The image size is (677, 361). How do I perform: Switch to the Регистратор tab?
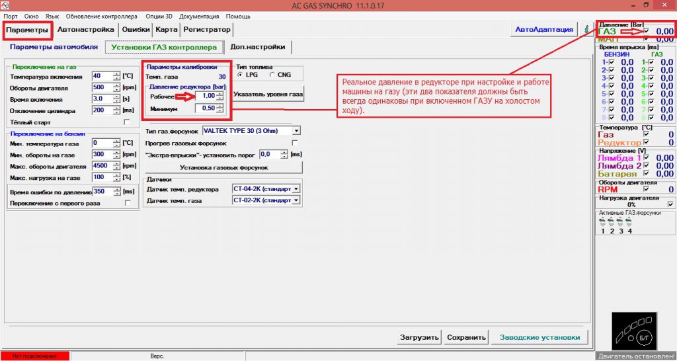click(x=207, y=30)
